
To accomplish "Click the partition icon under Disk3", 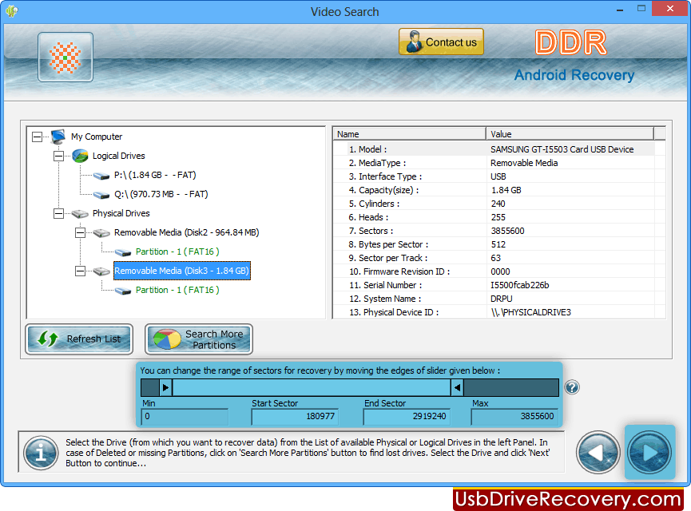I will 123,291.
